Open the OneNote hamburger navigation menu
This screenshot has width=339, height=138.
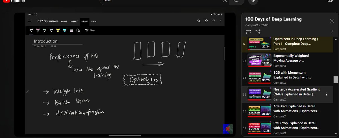click(x=30, y=21)
